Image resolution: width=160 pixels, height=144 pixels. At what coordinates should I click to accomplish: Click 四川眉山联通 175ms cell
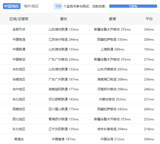coord(64,109)
